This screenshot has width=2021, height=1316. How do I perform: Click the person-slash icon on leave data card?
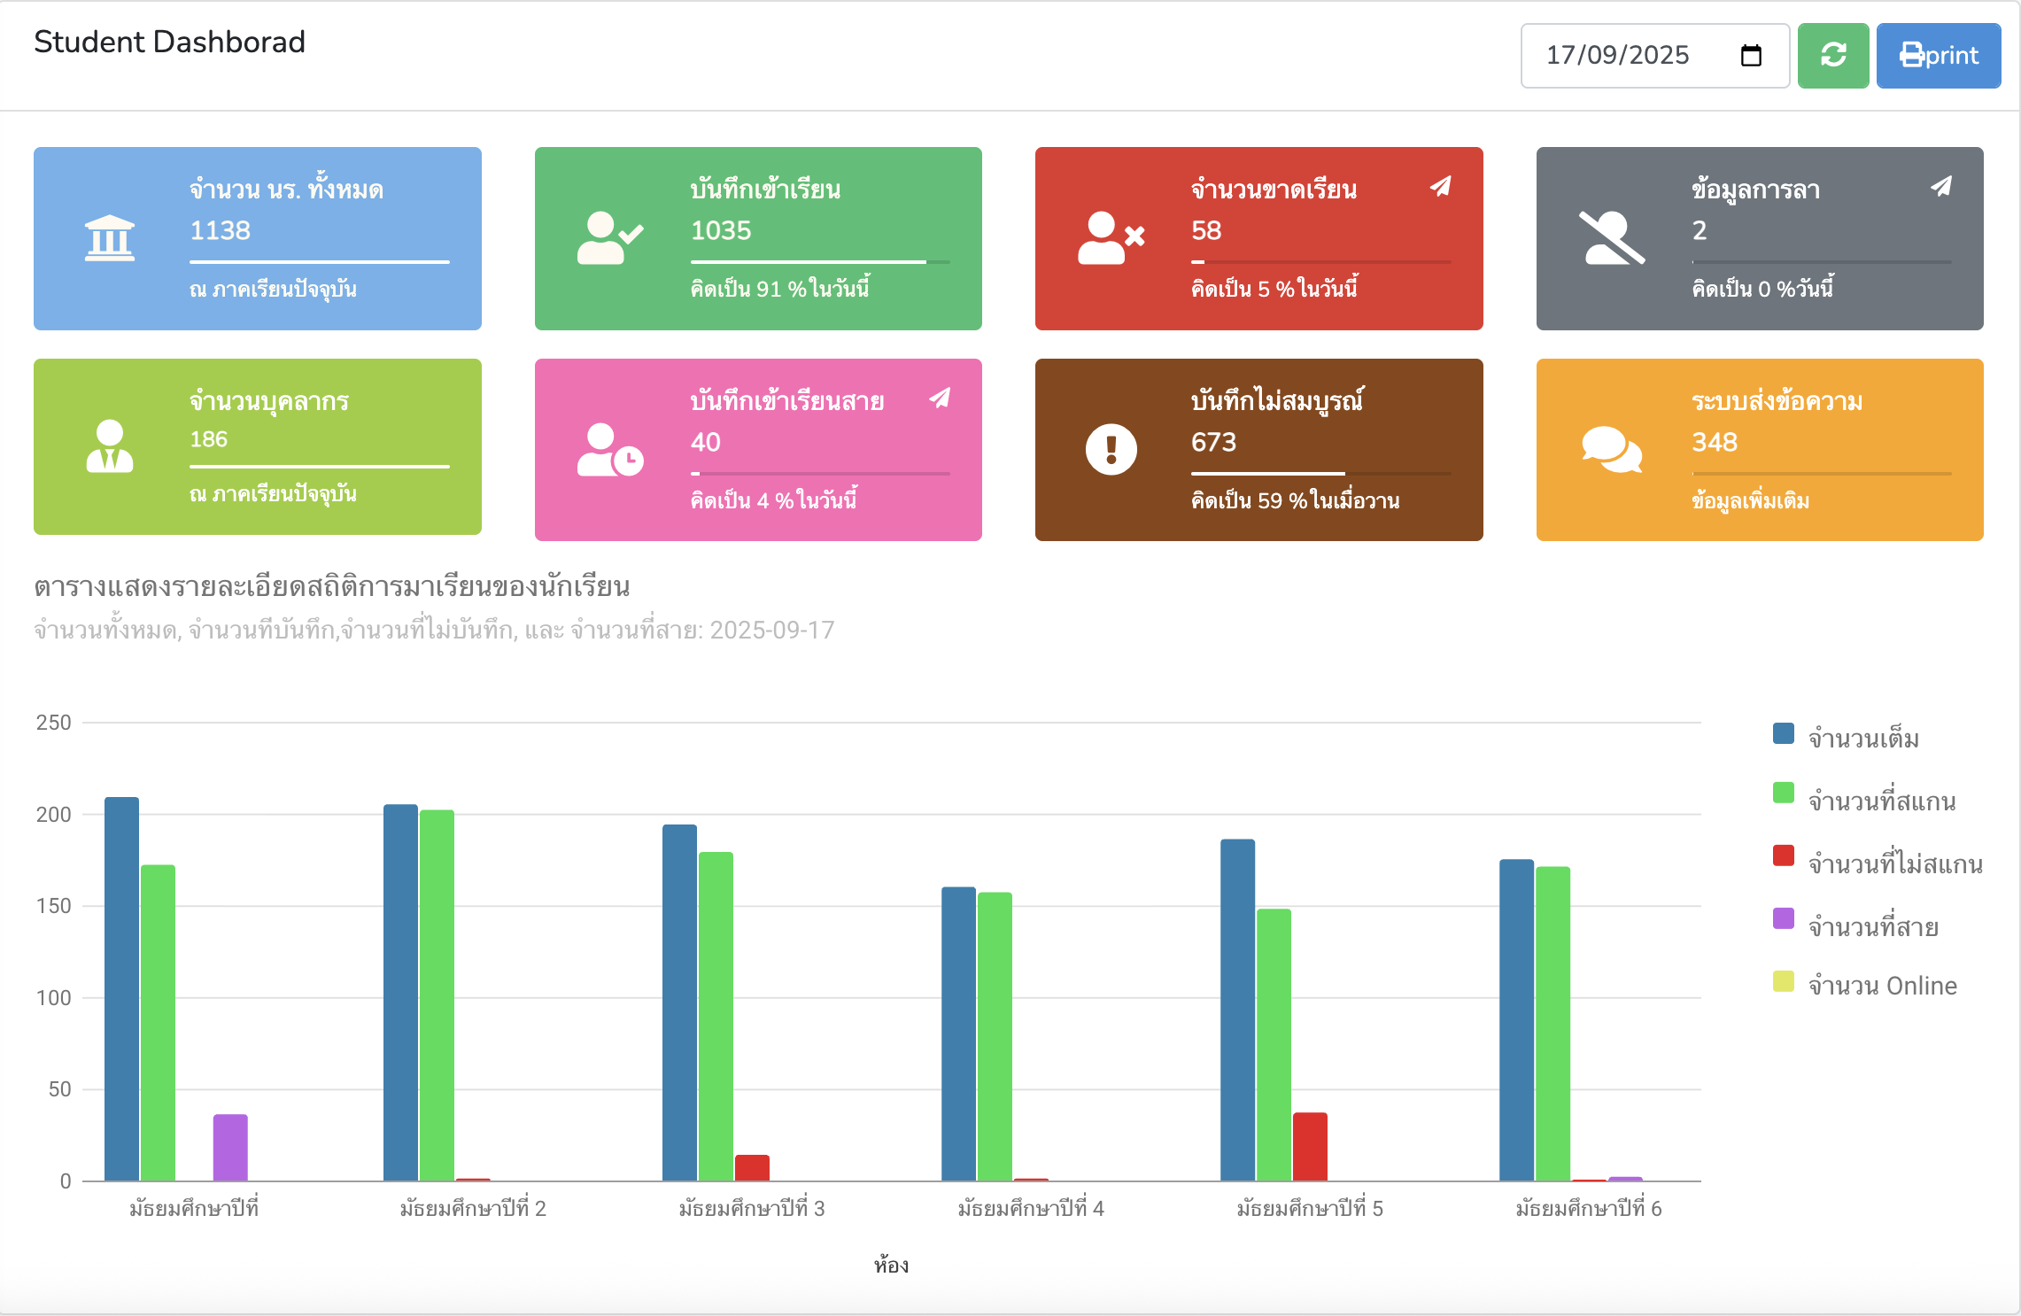(x=1612, y=237)
